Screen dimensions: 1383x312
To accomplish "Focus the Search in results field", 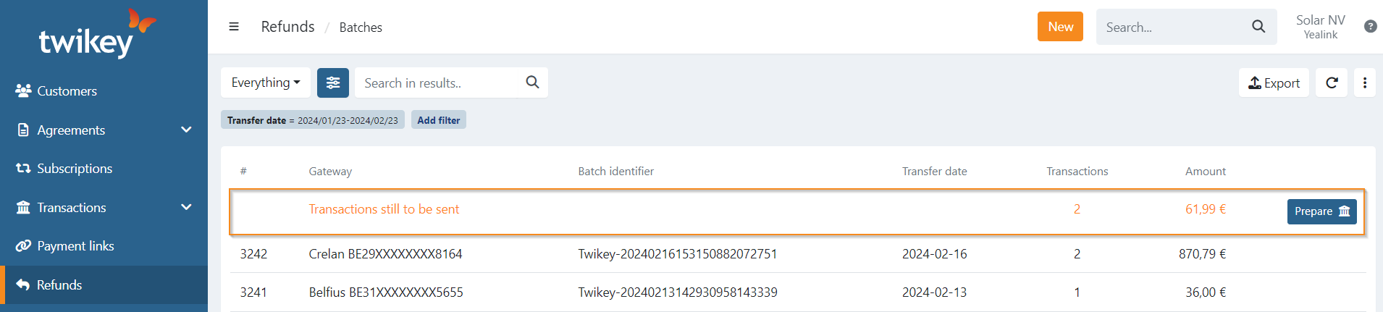I will click(x=440, y=83).
